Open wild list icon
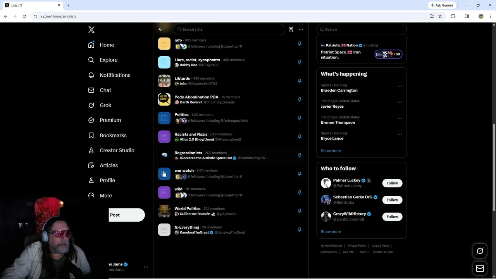The height and width of the screenshot is (279, 496). click(164, 192)
